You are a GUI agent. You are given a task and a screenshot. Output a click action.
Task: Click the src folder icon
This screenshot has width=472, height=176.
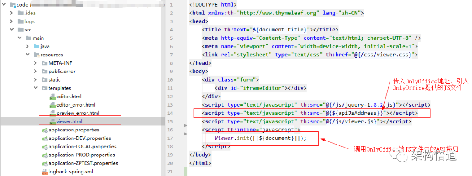coord(21,30)
